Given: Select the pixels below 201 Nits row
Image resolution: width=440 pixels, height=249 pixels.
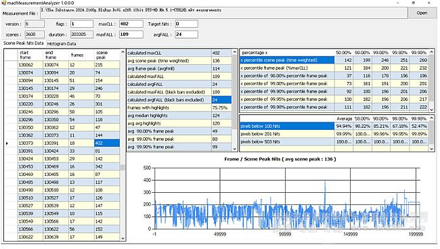Looking at the screenshot, I should tap(334, 134).
